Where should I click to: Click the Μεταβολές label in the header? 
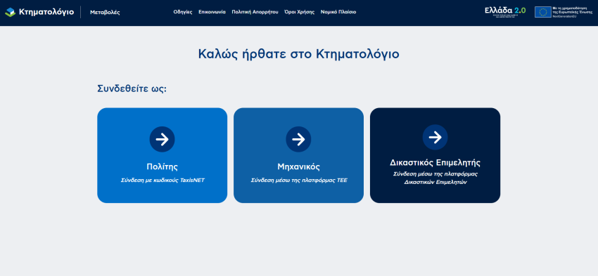click(105, 12)
